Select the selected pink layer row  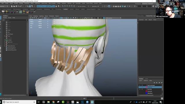pyautogui.click(x=150, y=87)
